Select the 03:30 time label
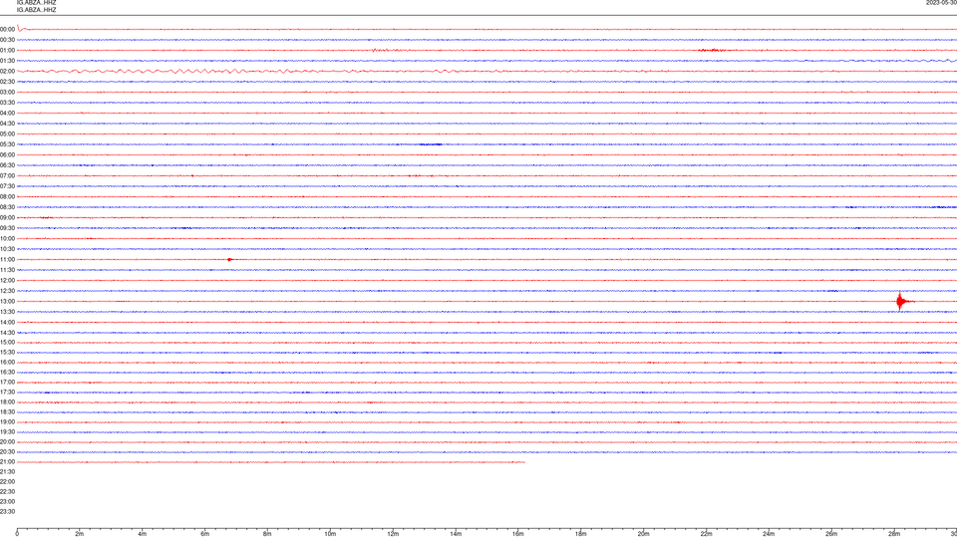The height and width of the screenshot is (538, 957). pos(7,103)
